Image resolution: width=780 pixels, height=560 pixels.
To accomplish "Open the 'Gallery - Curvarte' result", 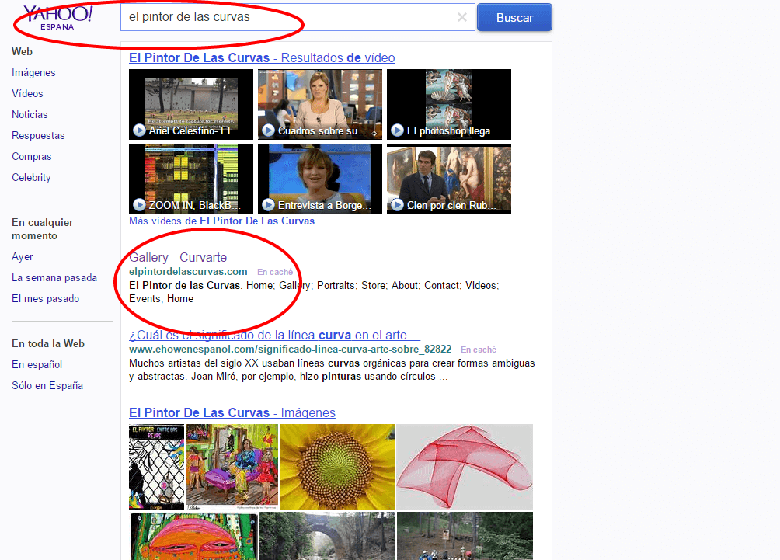I will coord(178,257).
